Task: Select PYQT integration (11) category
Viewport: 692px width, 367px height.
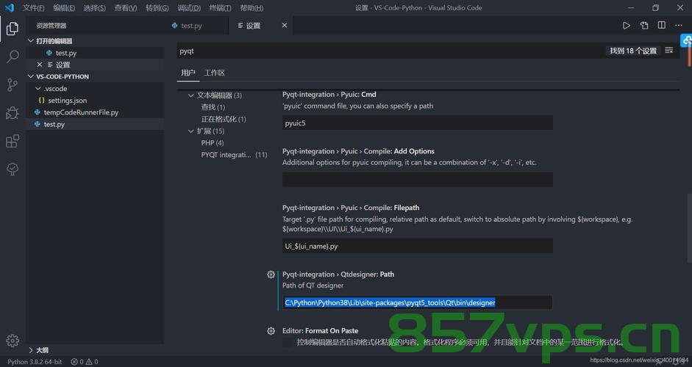Action: coord(234,155)
